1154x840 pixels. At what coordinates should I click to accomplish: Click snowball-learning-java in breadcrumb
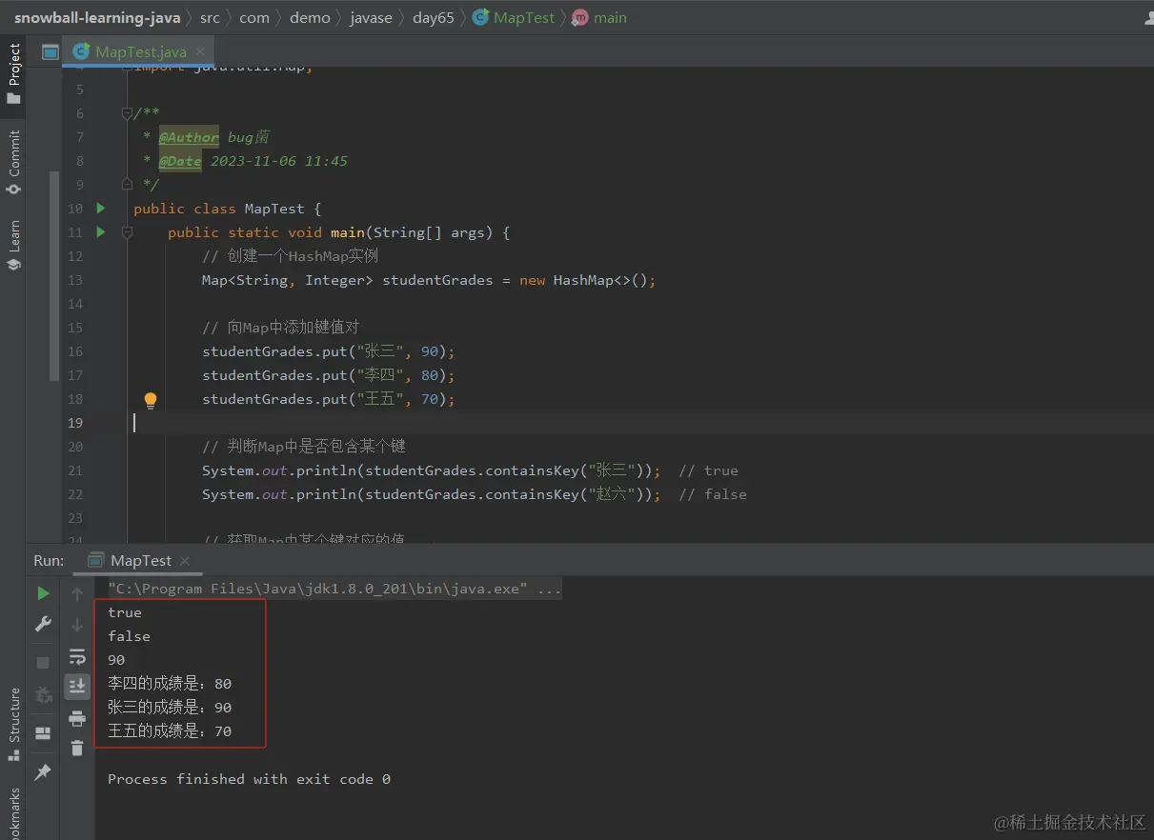[x=97, y=17]
